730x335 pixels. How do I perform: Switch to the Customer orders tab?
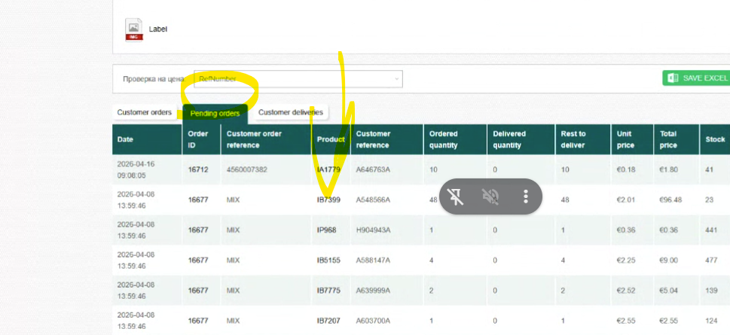145,113
